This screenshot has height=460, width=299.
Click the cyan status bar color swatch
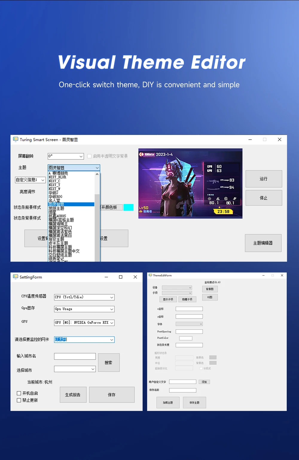click(x=129, y=207)
